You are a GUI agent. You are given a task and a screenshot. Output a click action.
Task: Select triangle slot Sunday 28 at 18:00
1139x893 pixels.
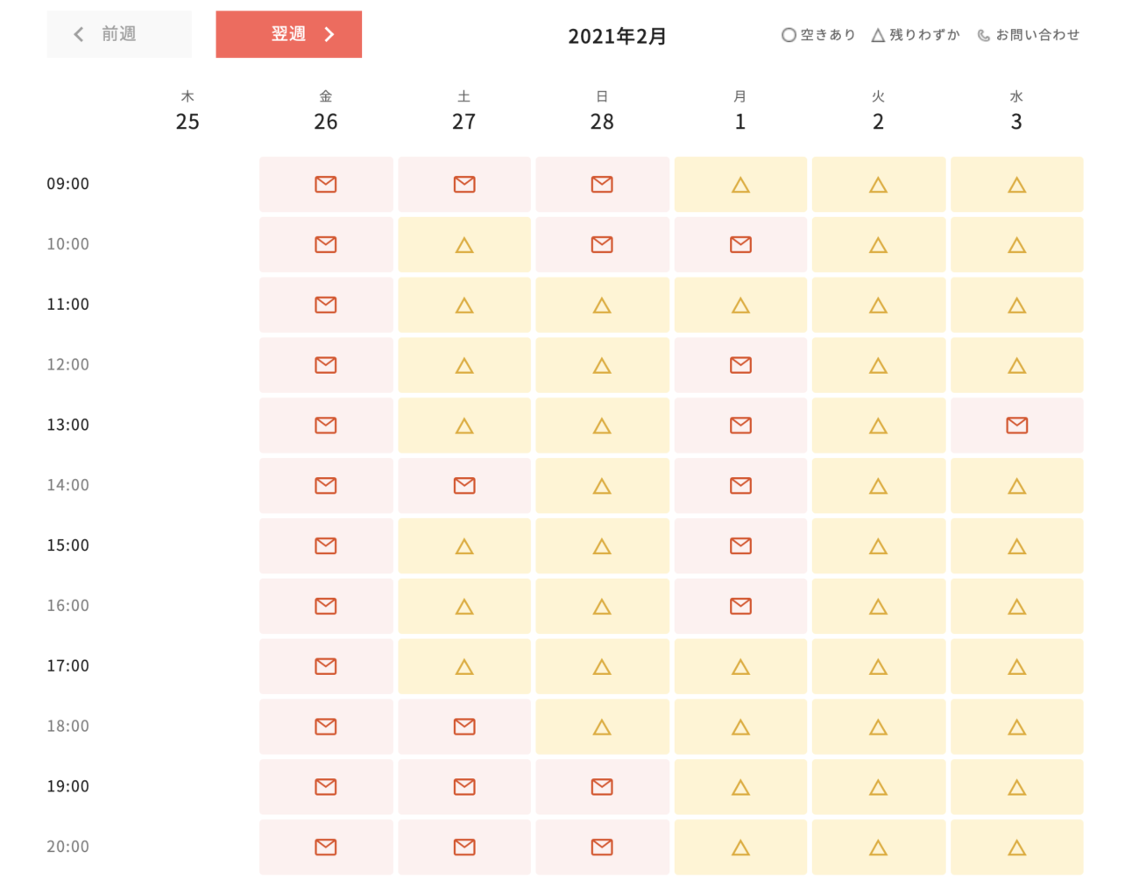pyautogui.click(x=602, y=727)
